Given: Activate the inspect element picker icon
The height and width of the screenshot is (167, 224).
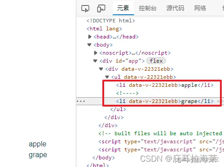Looking at the screenshot, I should click(85, 9).
